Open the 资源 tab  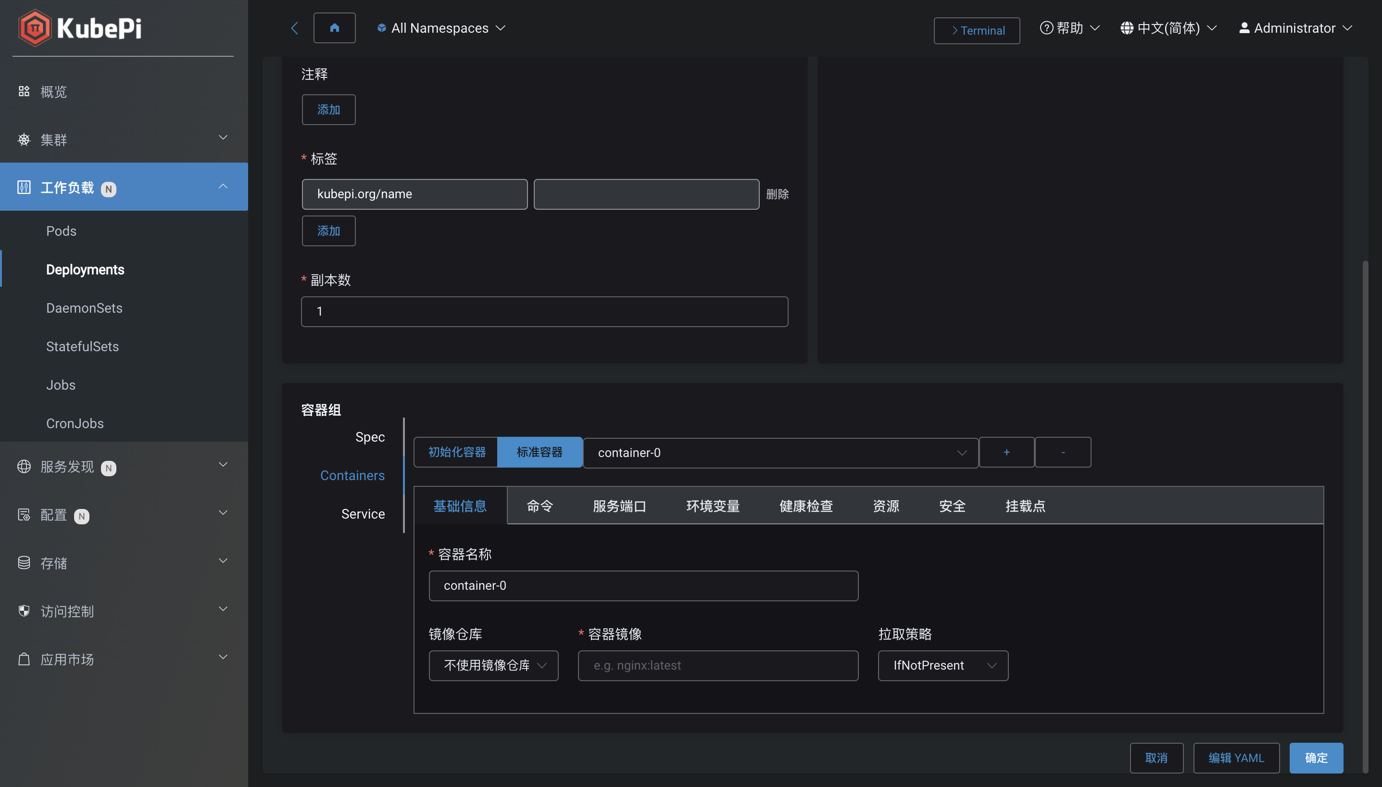(x=886, y=506)
